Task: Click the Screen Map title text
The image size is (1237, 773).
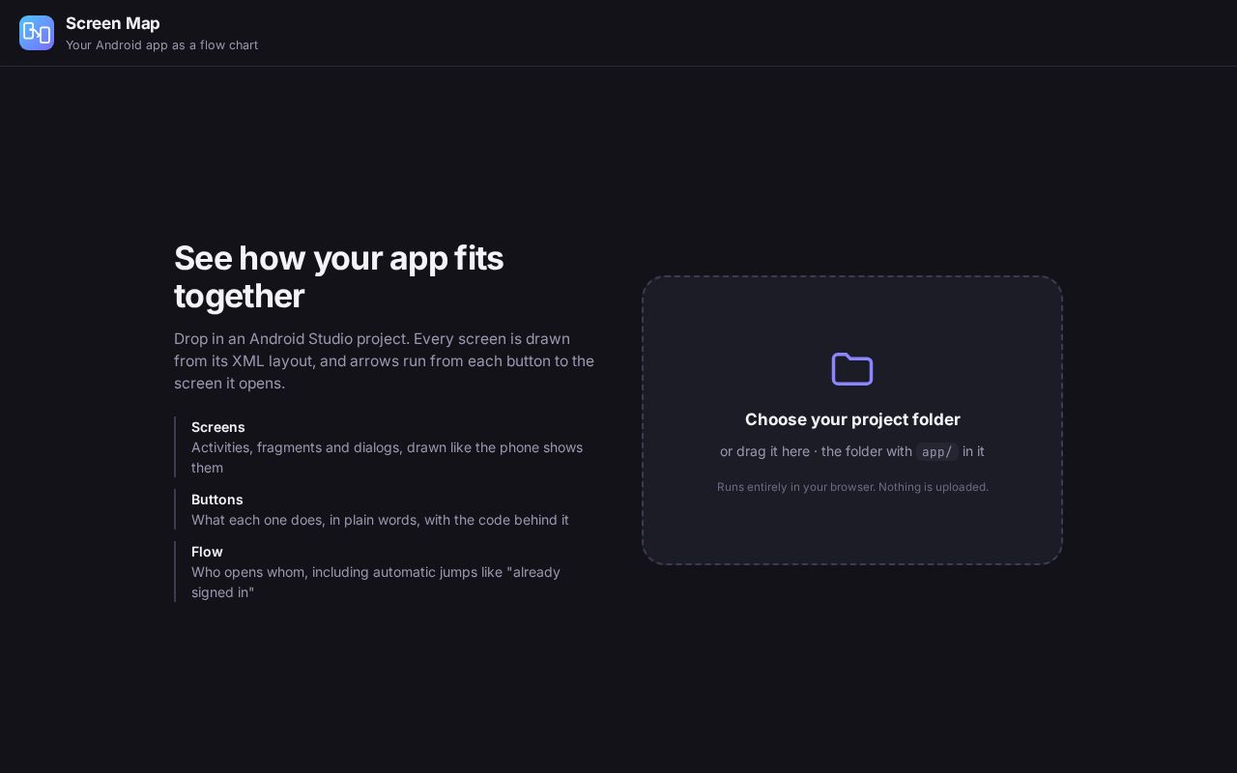Action: pyautogui.click(x=113, y=23)
